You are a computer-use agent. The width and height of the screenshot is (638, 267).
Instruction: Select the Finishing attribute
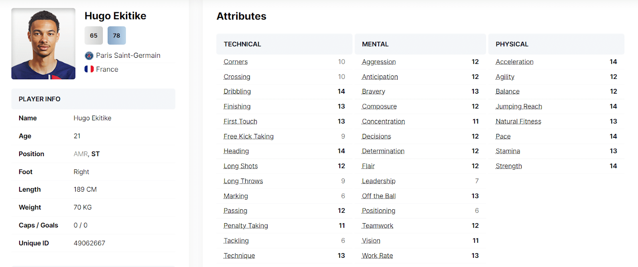pyautogui.click(x=237, y=106)
